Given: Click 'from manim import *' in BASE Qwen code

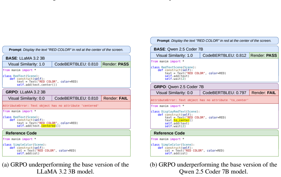Looking at the screenshot, I should 168,61.
